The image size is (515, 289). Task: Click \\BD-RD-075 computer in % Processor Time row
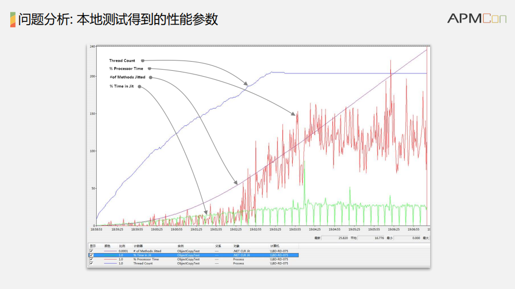click(x=279, y=259)
